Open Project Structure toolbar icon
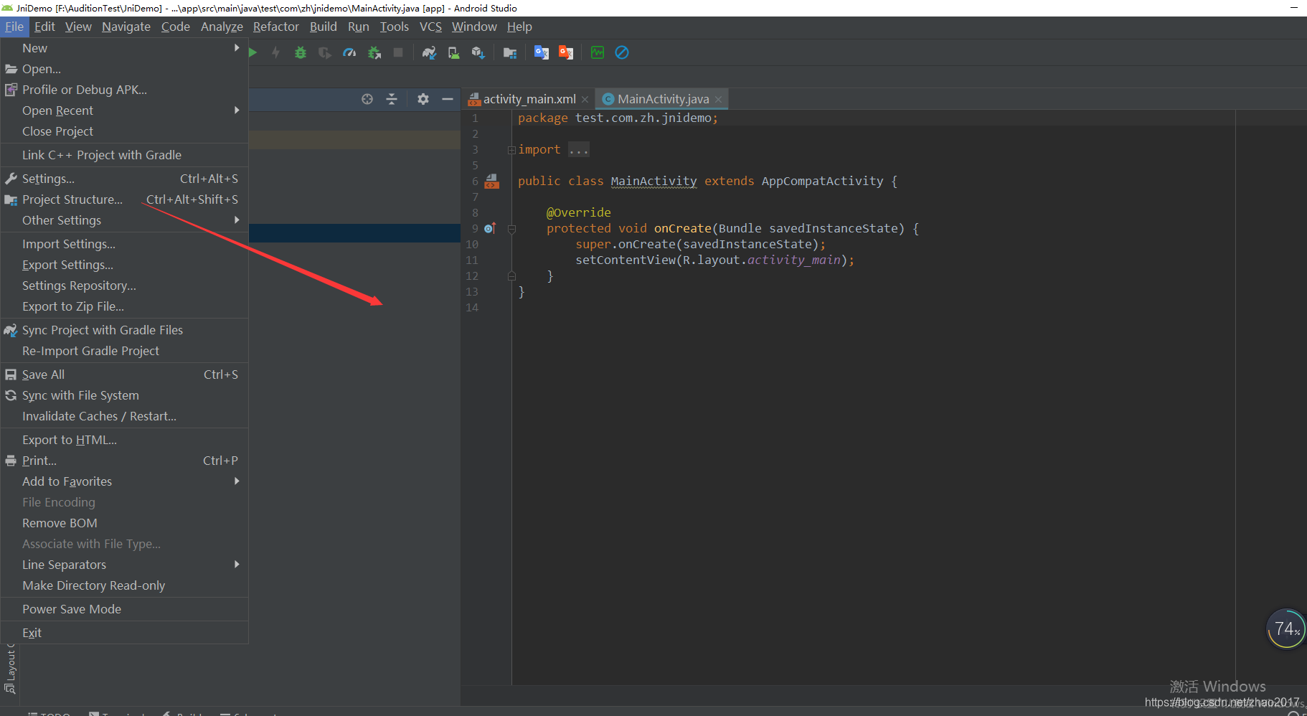 (510, 52)
